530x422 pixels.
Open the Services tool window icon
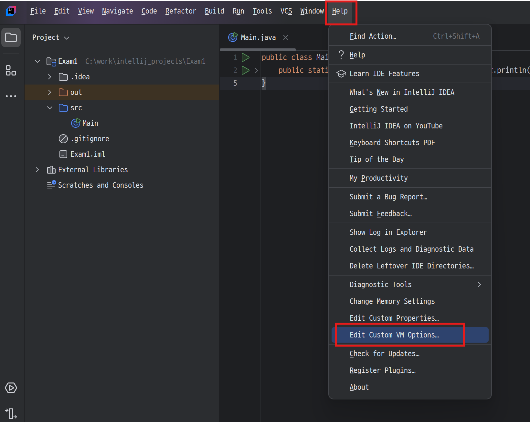click(11, 388)
